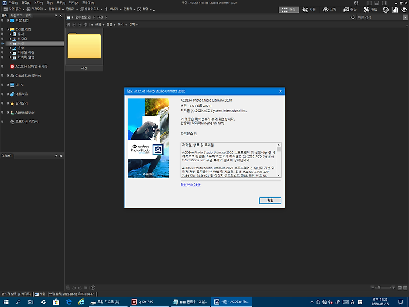The image size is (409, 307).
Task: Click the navigate forward arrow icon
Action: point(80,24)
